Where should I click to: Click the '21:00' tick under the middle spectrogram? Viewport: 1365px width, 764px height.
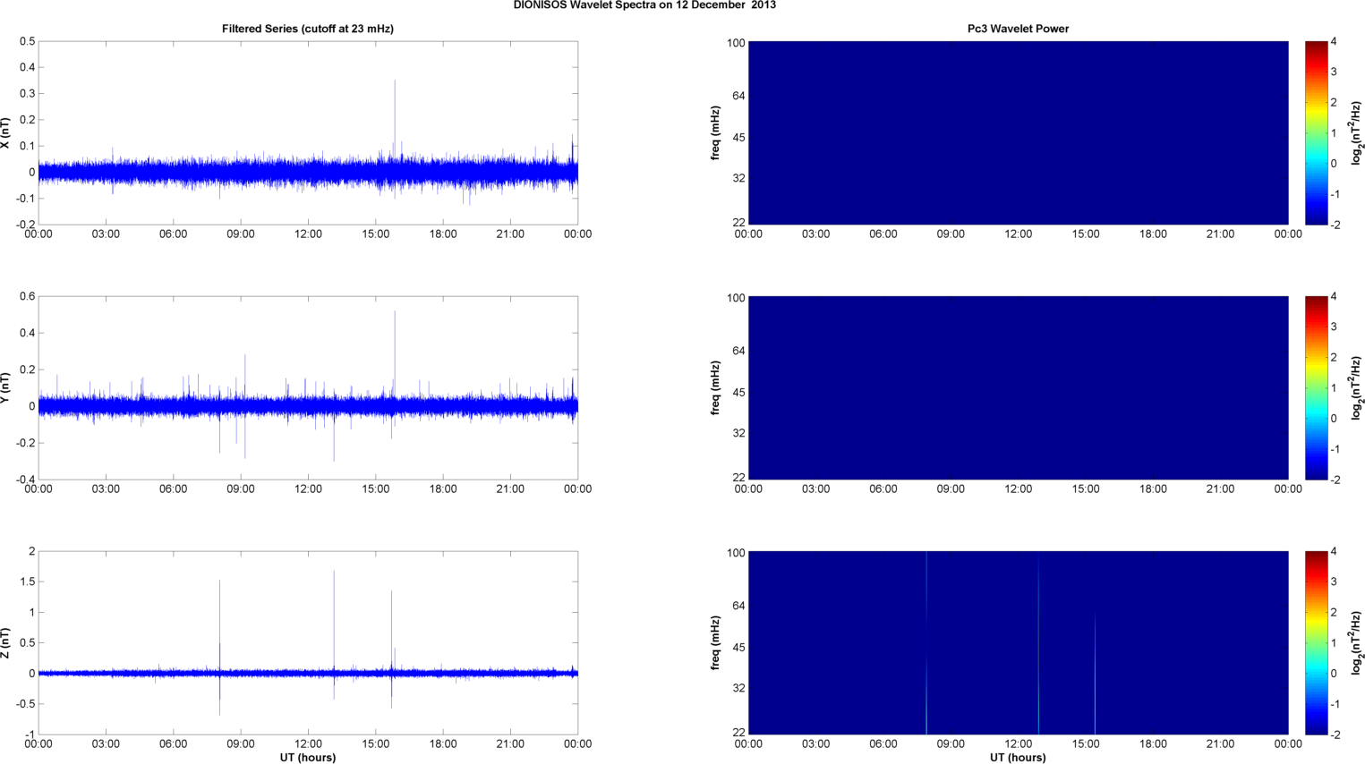pos(1220,489)
